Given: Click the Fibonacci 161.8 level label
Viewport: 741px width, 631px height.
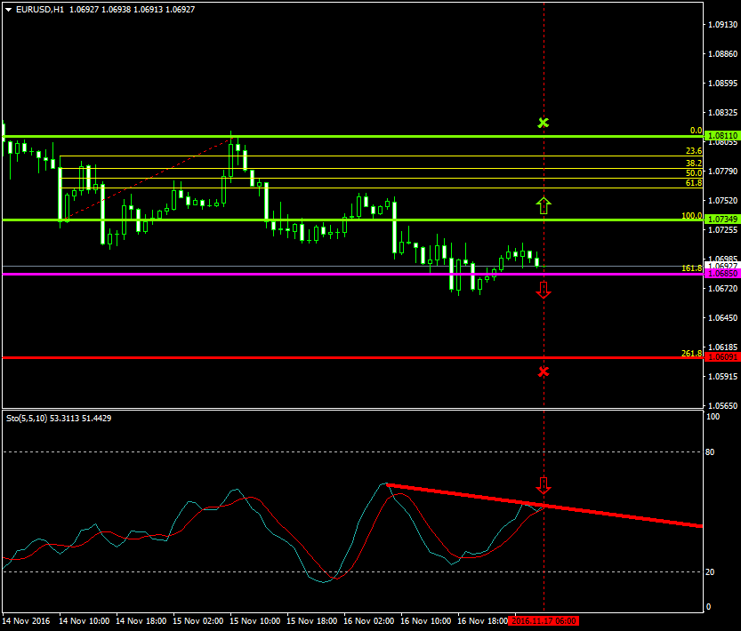Looking at the screenshot, I should click(691, 268).
